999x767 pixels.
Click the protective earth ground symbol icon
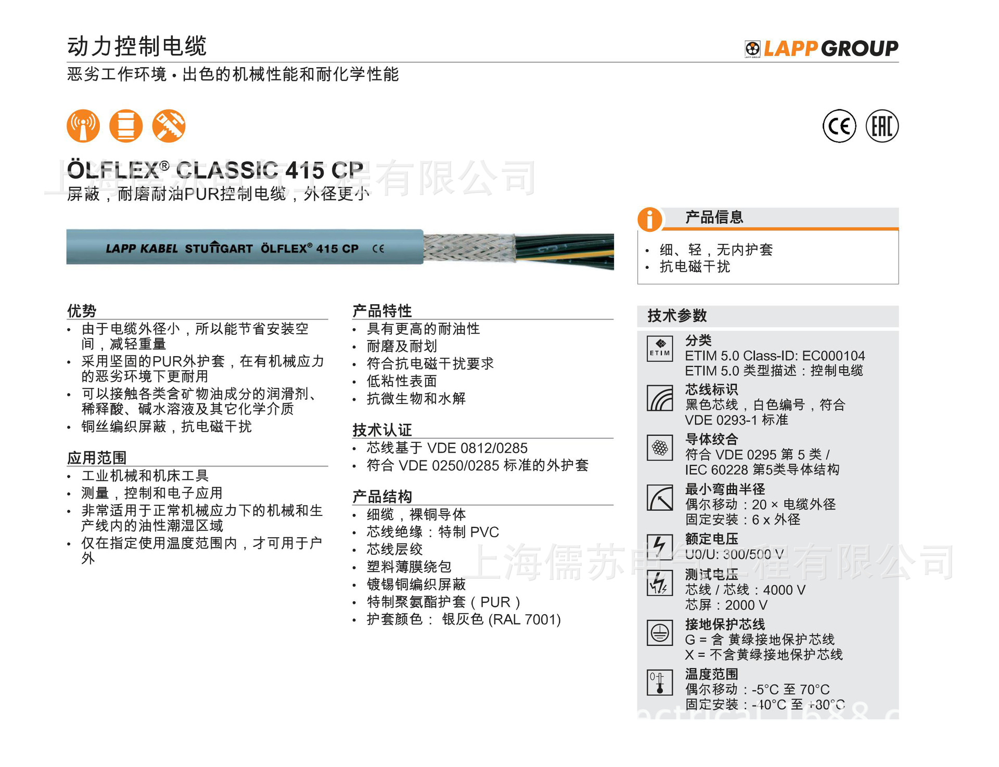[660, 633]
